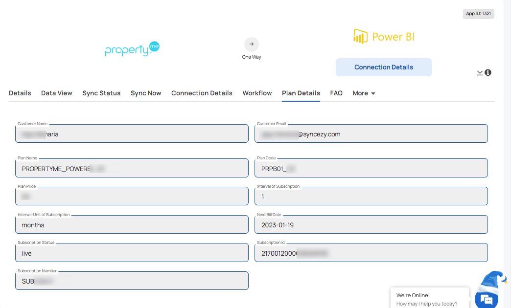Click the Subscription Status field
511x308 pixels.
(x=132, y=252)
